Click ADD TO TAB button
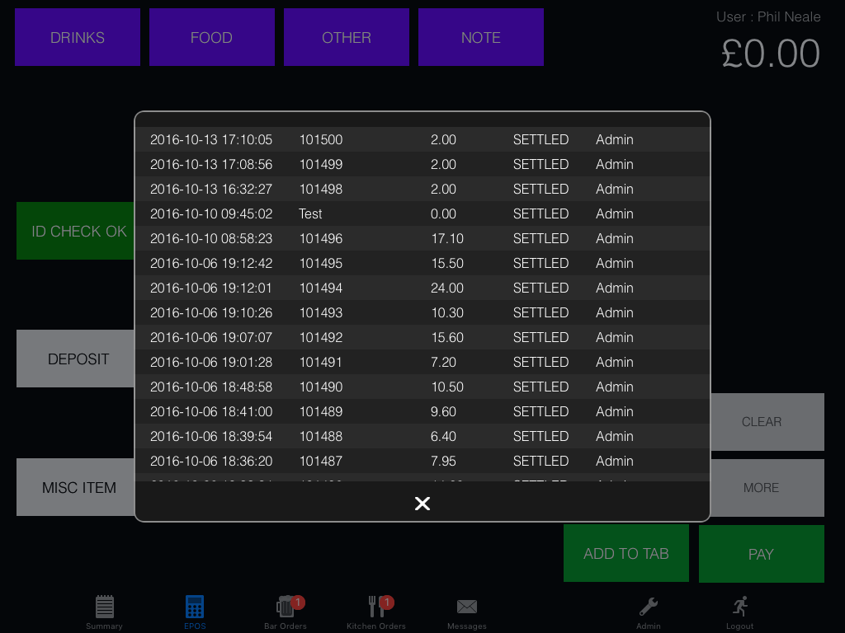845x633 pixels. pos(625,554)
